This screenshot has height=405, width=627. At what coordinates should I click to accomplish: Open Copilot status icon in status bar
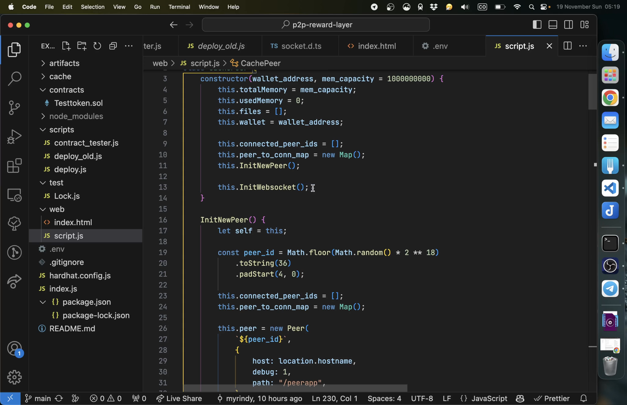(x=520, y=398)
